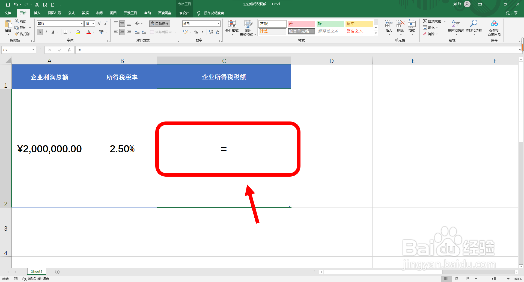
Task: Increase indent in alignment group
Action: click(144, 32)
